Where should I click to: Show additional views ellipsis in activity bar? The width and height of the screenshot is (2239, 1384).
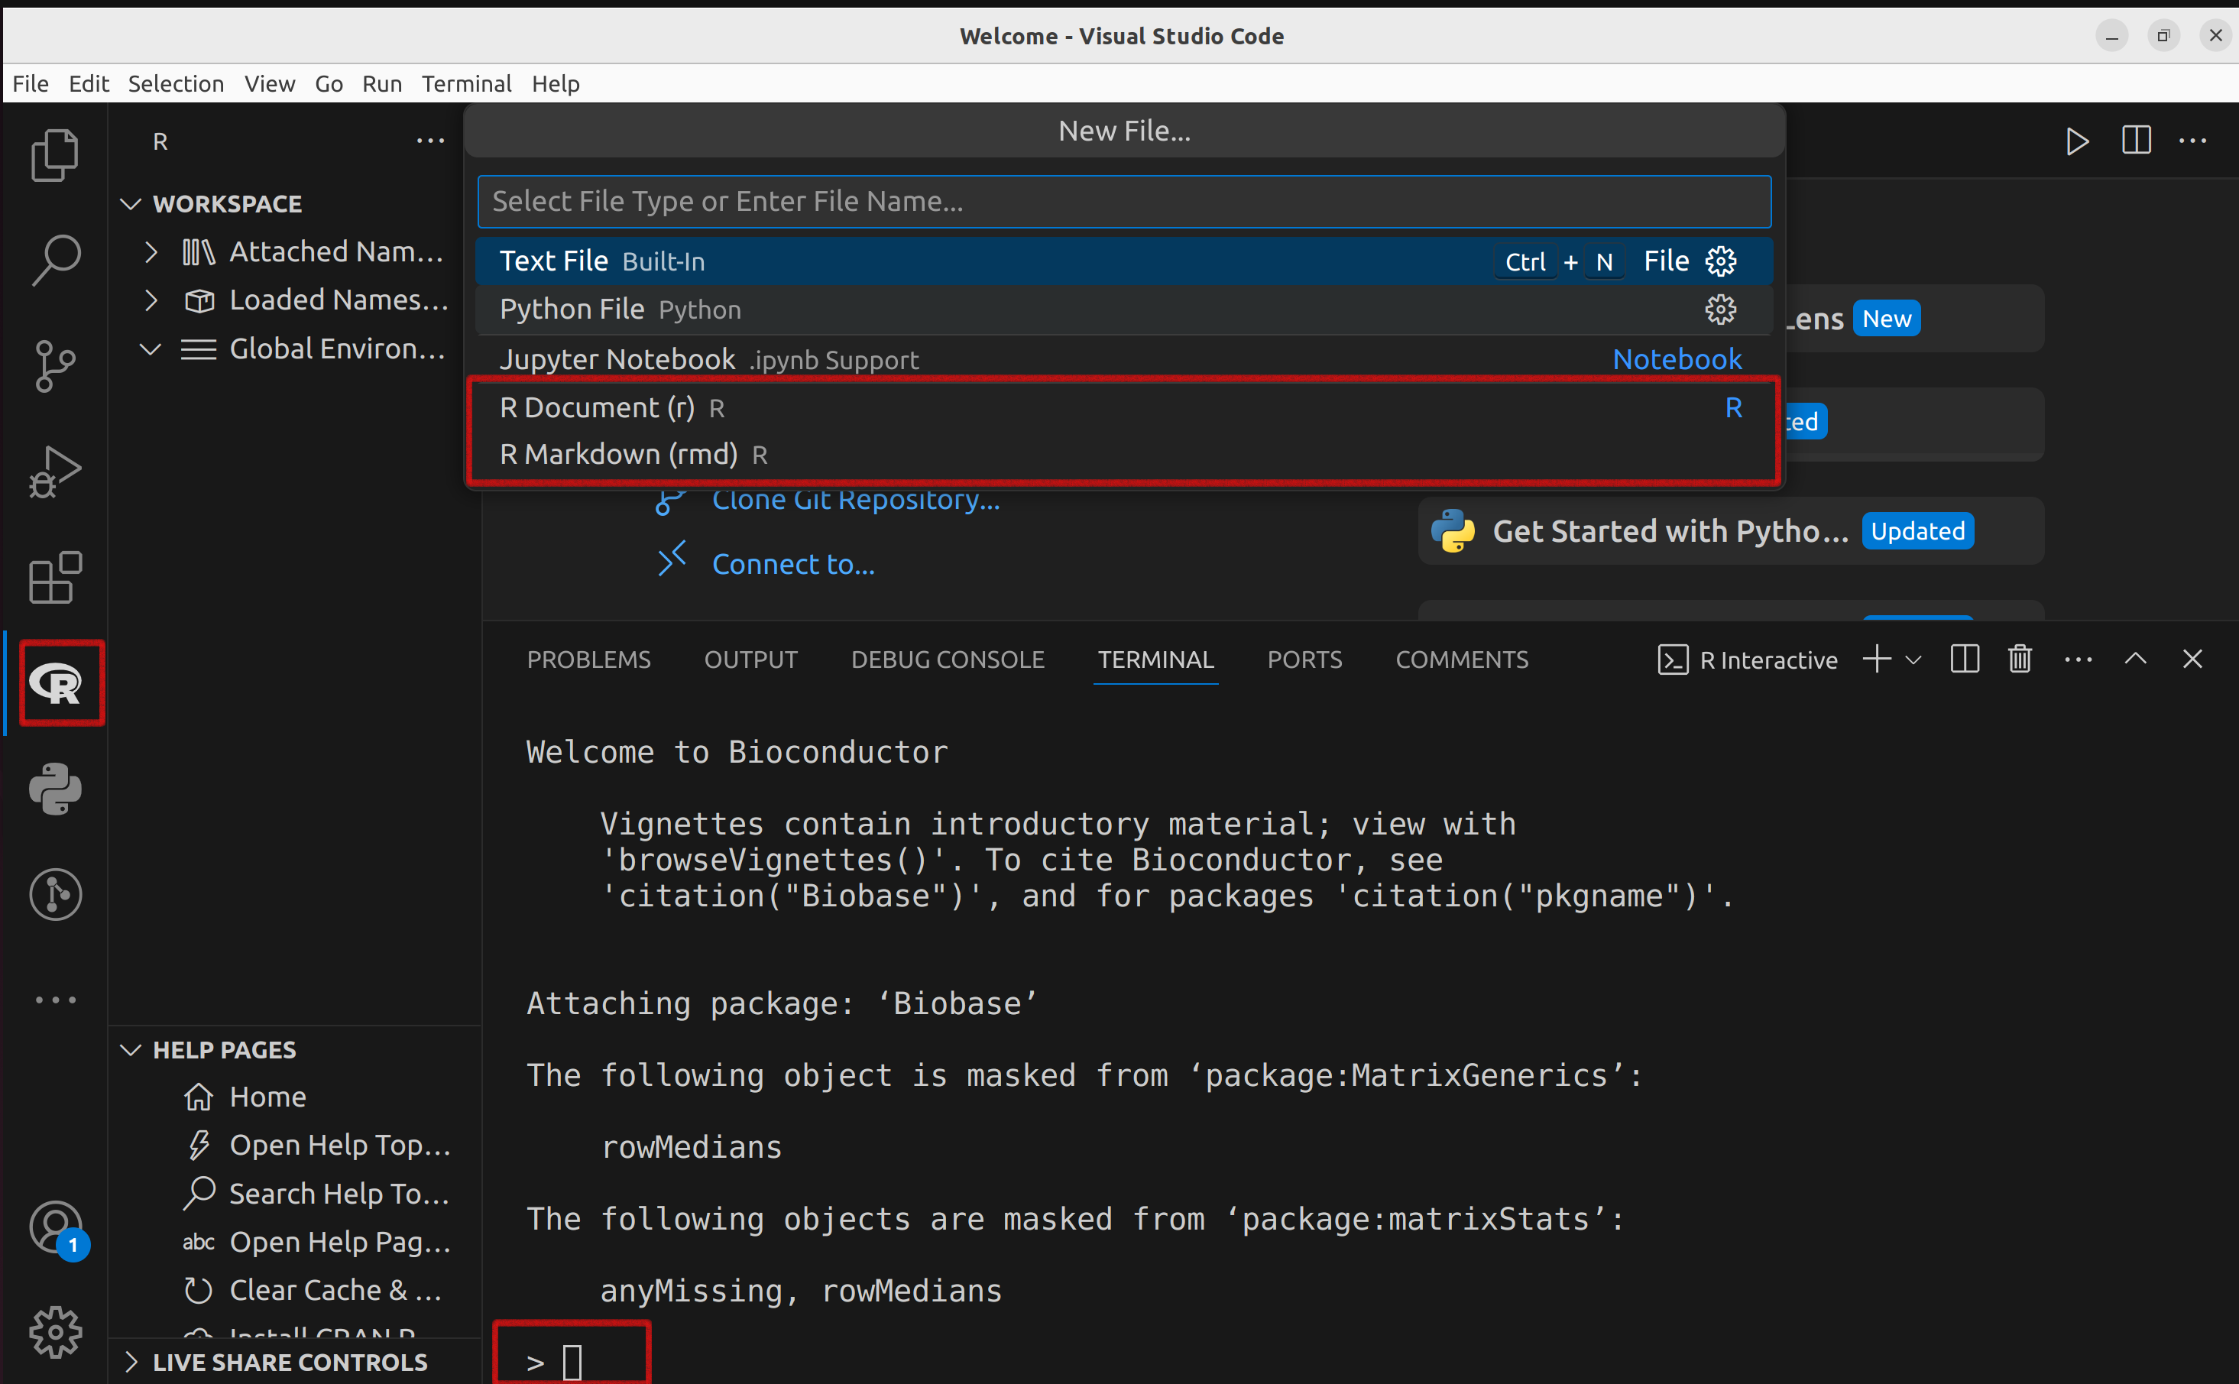55,1000
